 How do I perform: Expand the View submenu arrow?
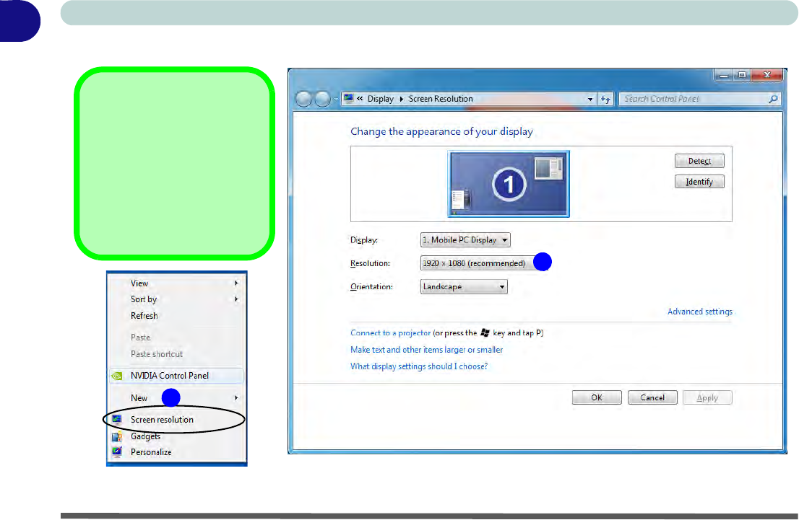(x=236, y=283)
